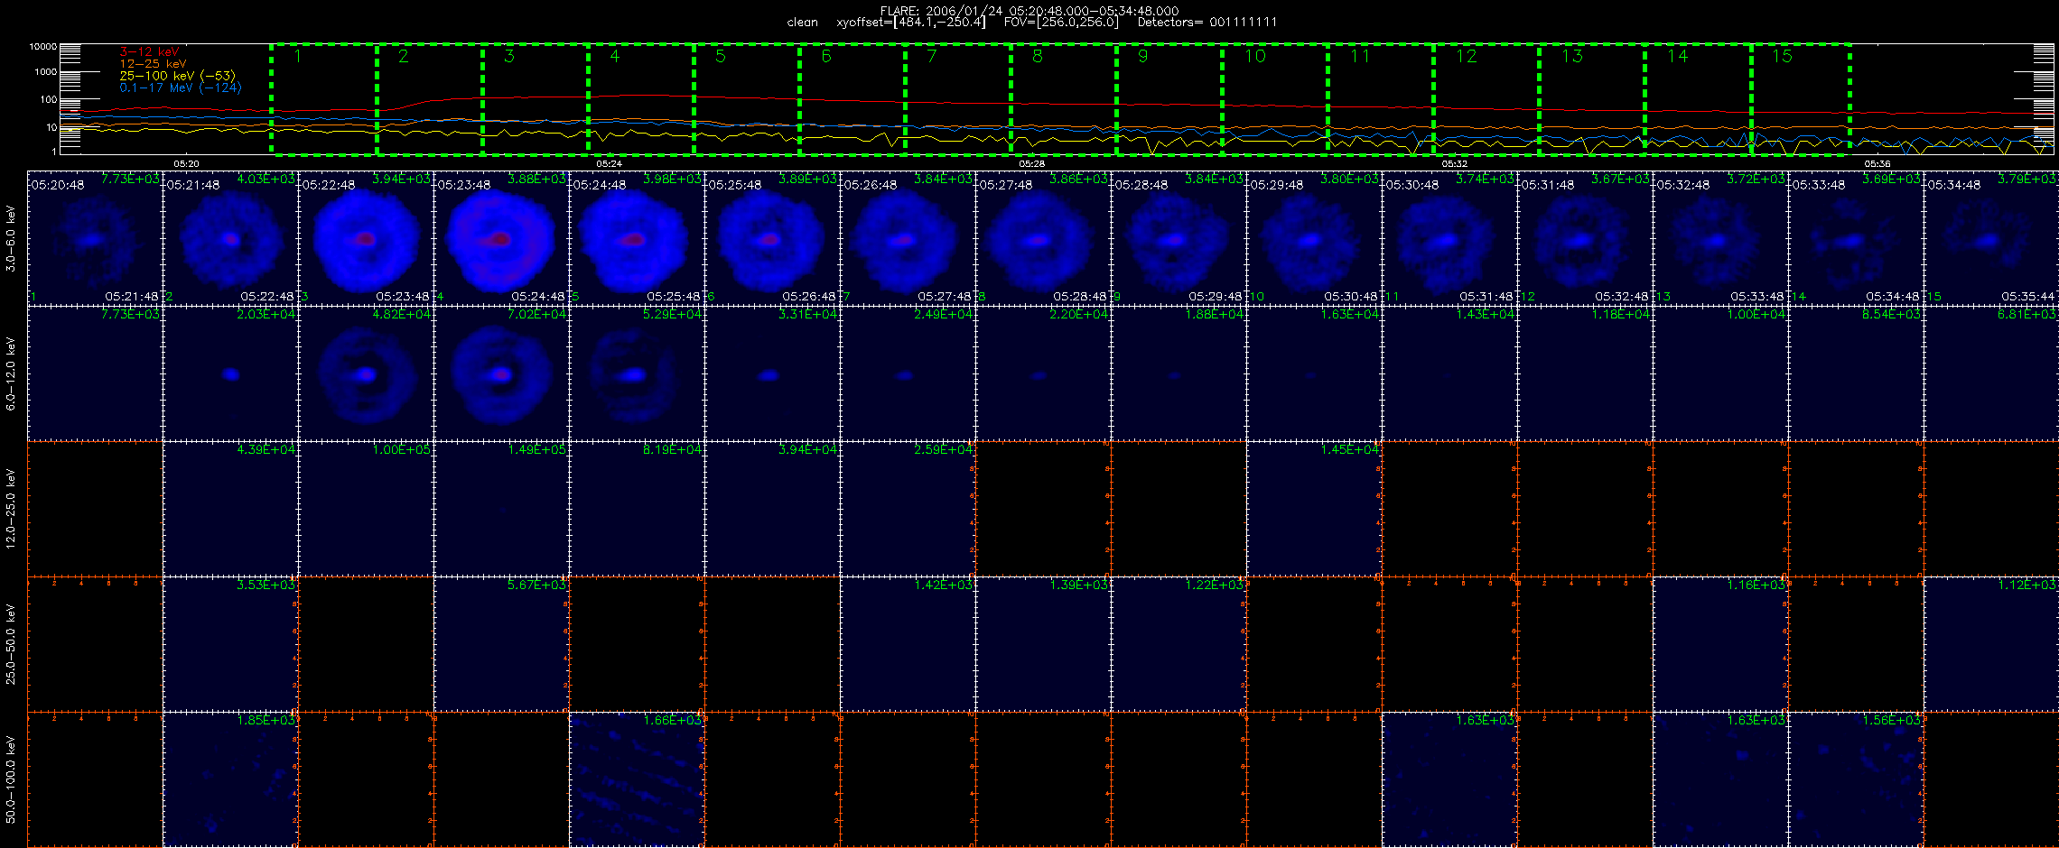
Task: Click the '3.0-6.0 keV' row label
Action: point(11,239)
